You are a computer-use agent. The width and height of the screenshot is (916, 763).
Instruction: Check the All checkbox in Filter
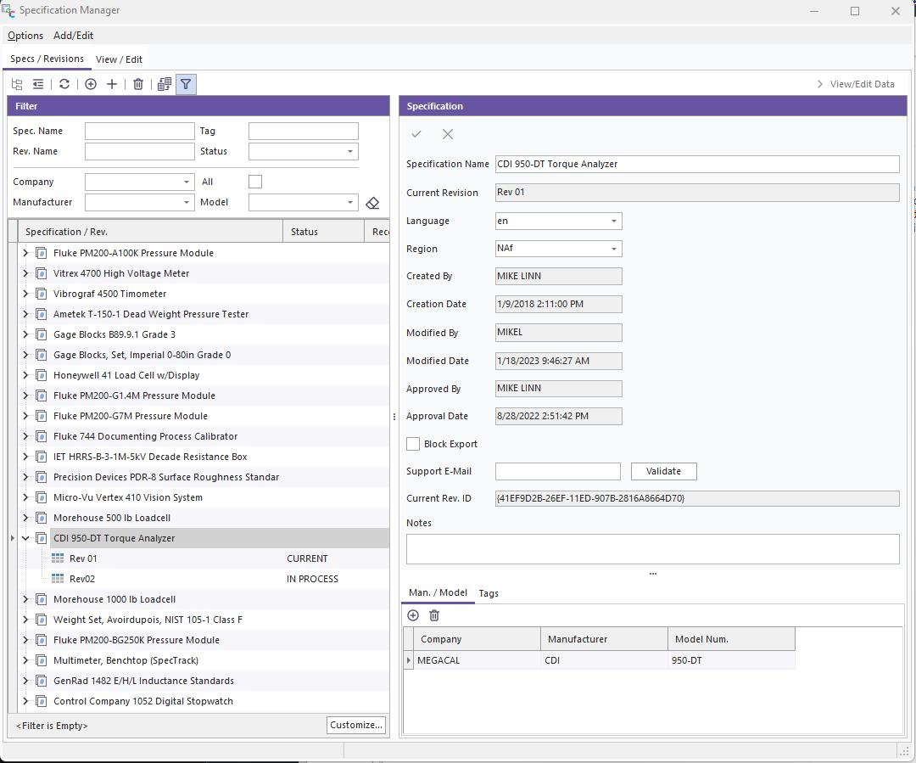(255, 182)
